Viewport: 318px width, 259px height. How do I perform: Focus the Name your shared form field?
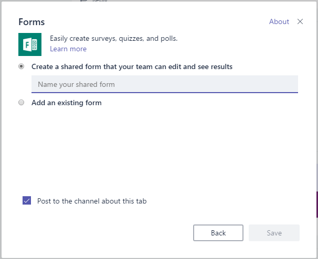pos(165,84)
